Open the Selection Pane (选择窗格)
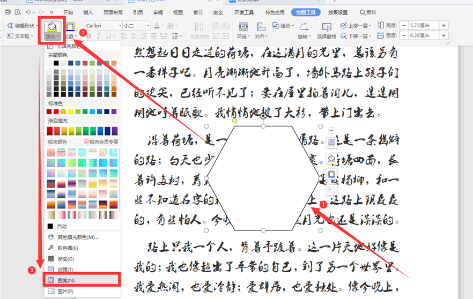Screen dimensions: 473x299 327,31
